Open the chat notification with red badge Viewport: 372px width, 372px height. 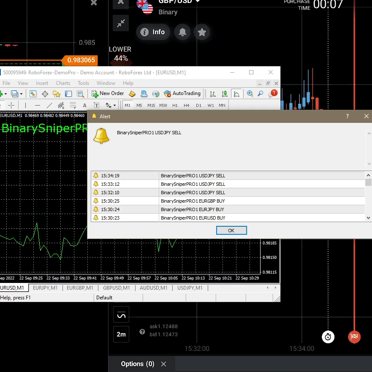273,93
